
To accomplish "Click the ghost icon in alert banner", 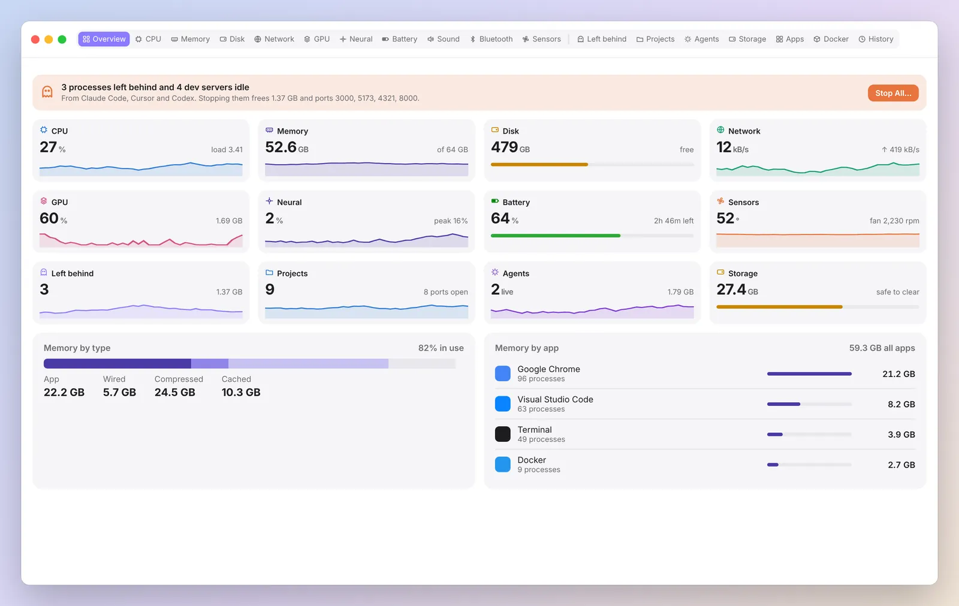I will click(47, 92).
